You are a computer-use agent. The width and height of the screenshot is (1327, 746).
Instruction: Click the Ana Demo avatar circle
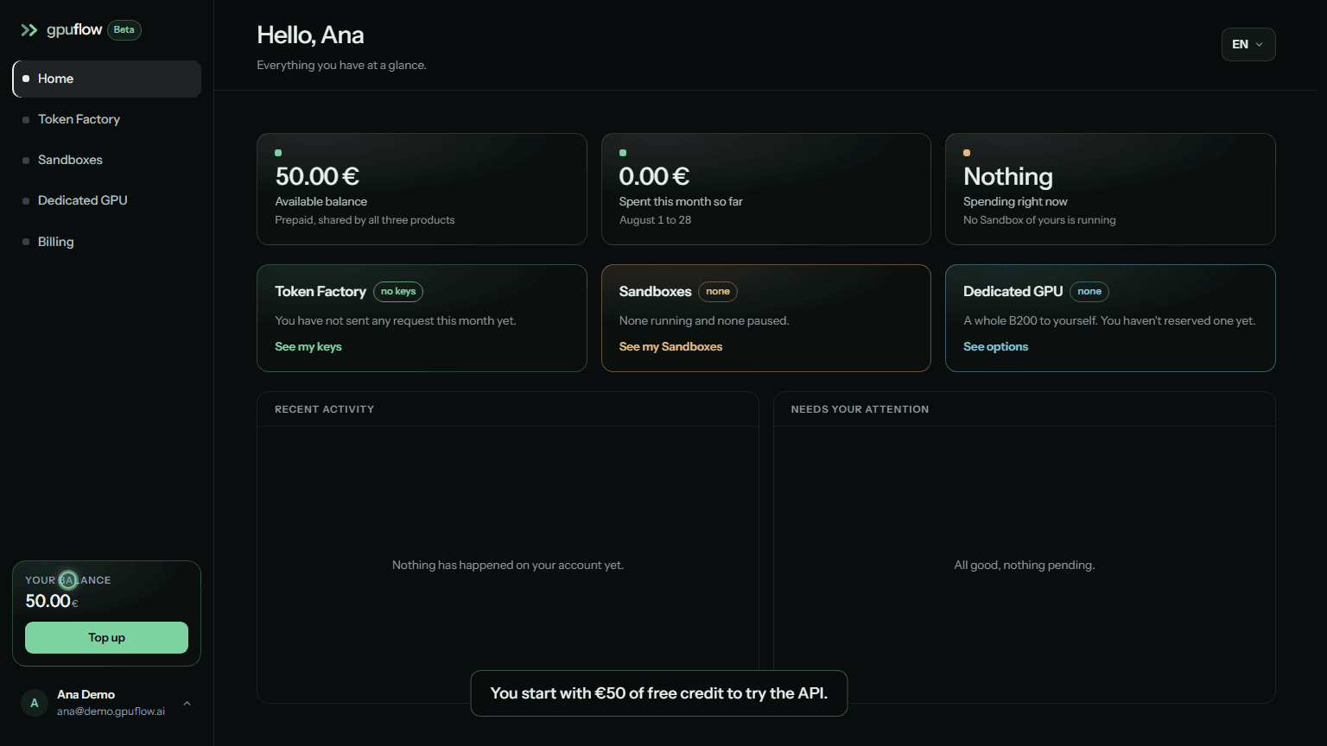(35, 704)
